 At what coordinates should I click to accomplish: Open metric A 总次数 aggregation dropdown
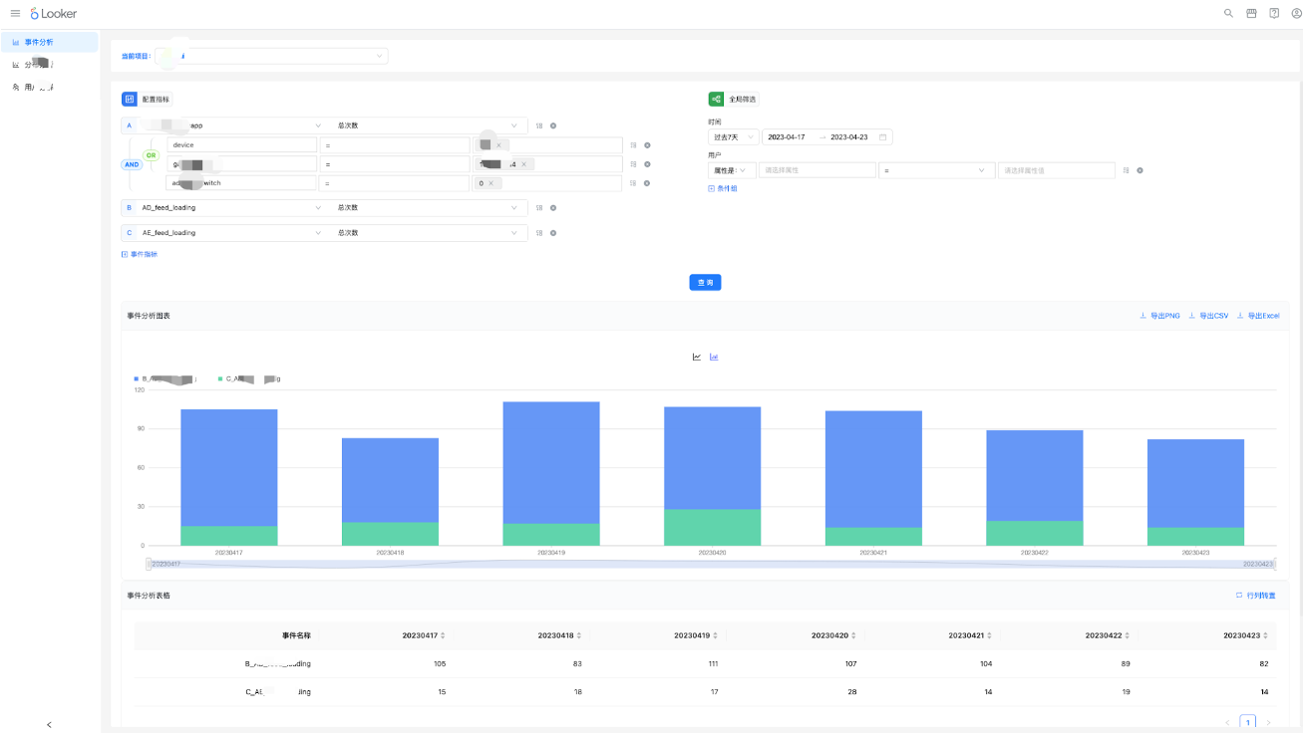click(430, 125)
